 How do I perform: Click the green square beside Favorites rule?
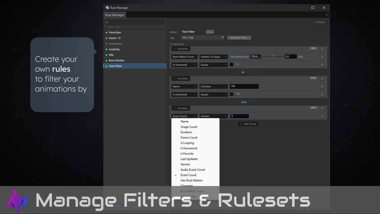coord(107,32)
